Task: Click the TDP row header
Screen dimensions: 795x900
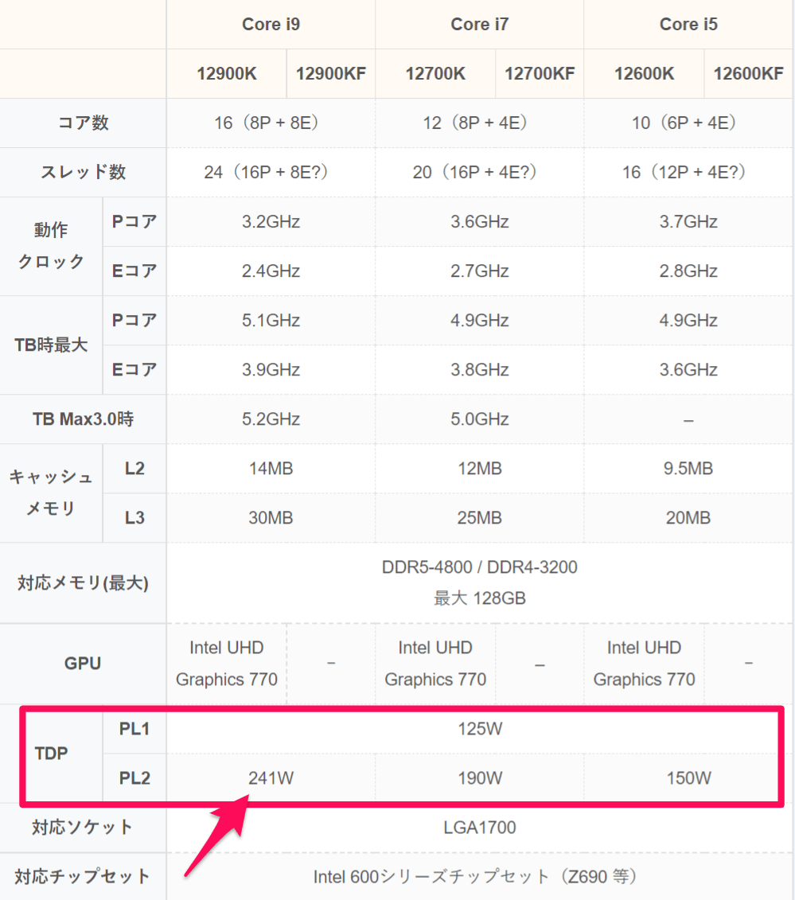Action: click(x=51, y=753)
